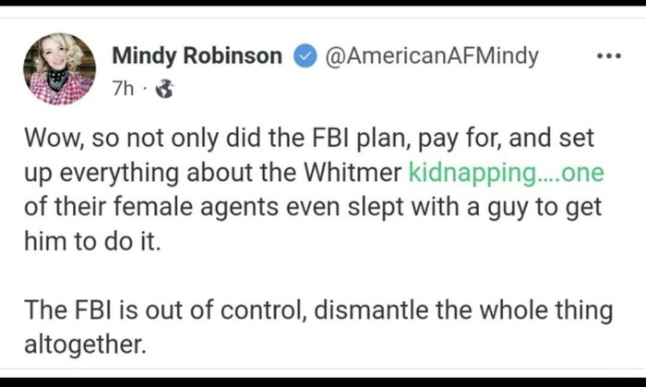The height and width of the screenshot is (387, 646).
Task: Click the globe public visibility icon
Action: click(x=165, y=90)
